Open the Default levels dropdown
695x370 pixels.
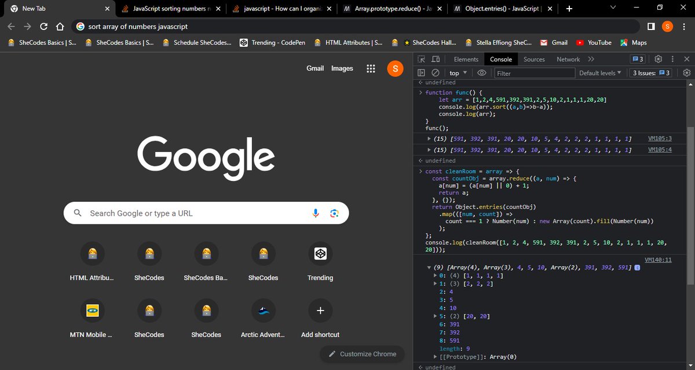click(x=599, y=73)
